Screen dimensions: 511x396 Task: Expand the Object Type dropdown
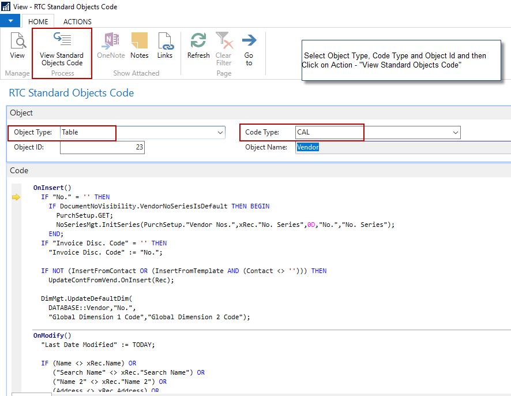coord(220,132)
